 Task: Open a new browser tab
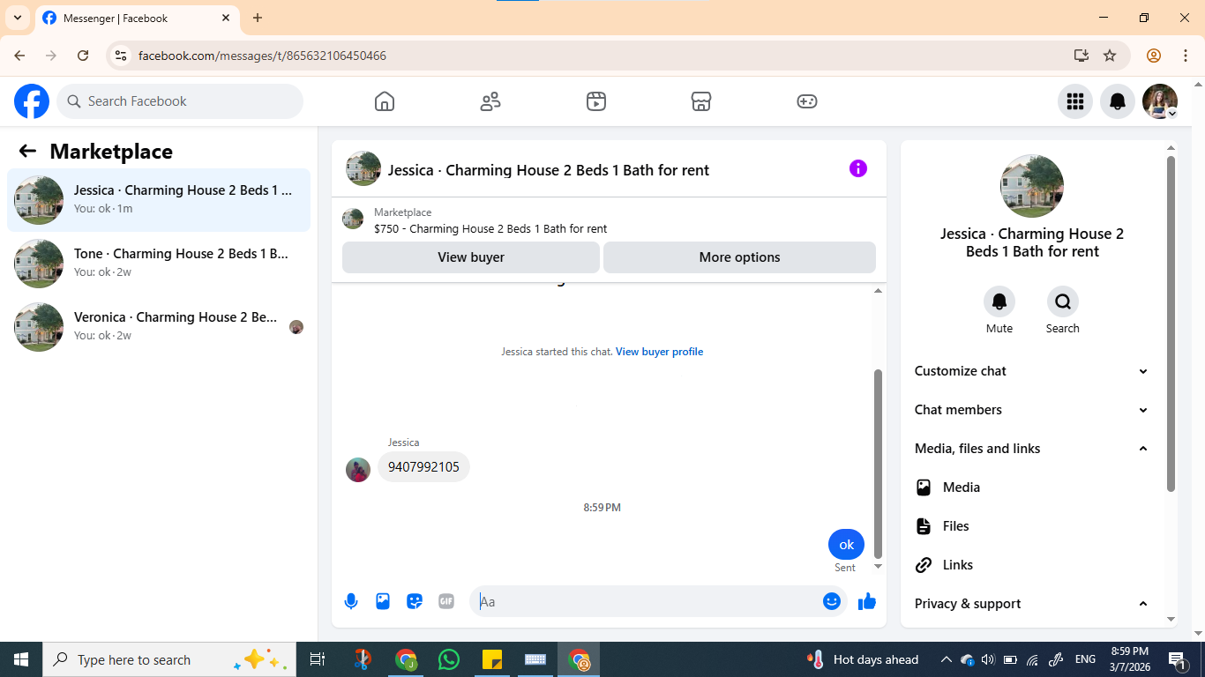click(x=258, y=18)
